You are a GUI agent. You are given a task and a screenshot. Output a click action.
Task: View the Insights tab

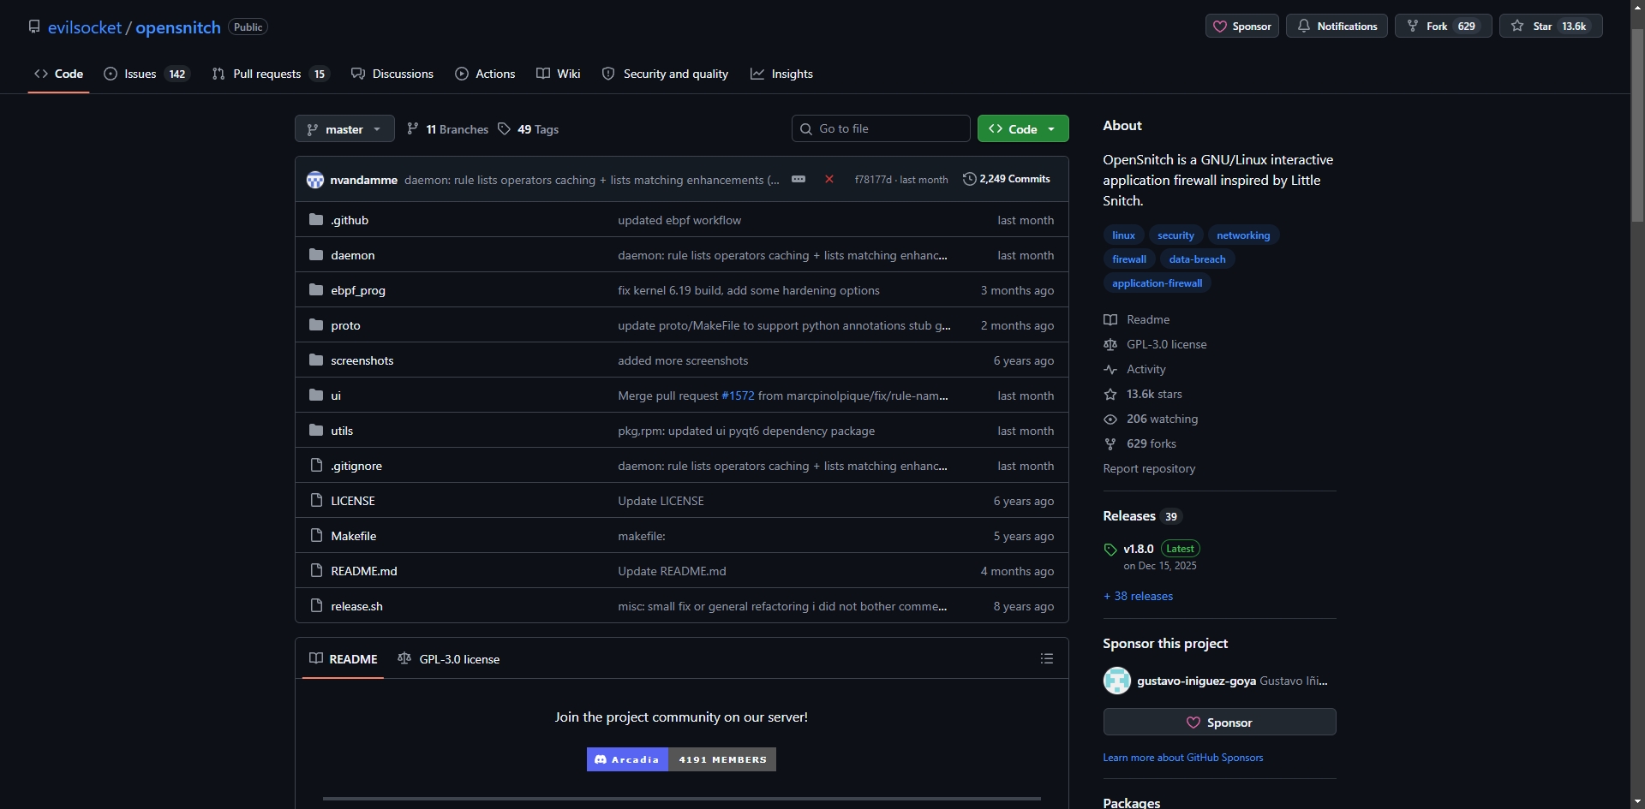pos(781,74)
